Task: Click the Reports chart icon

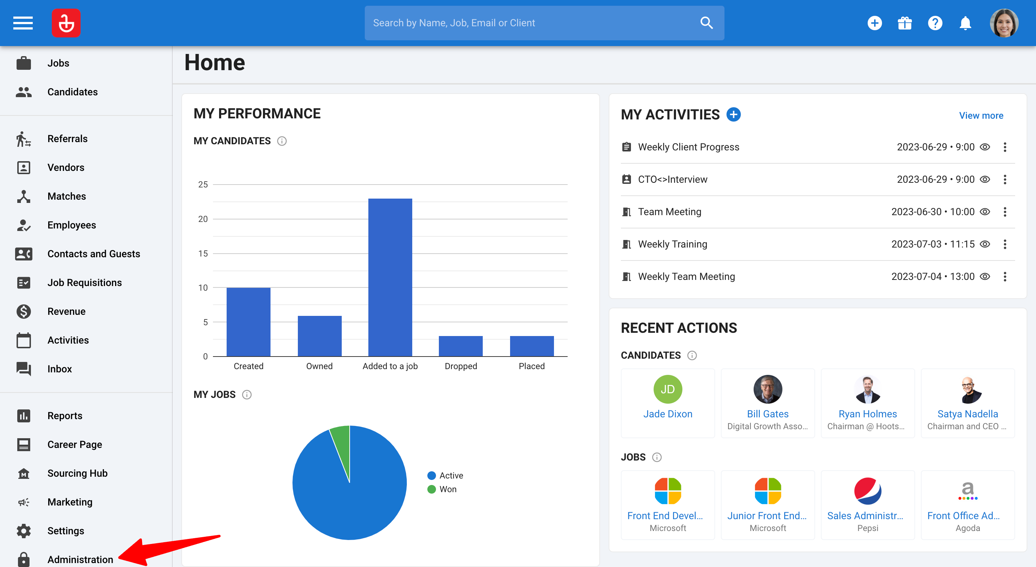Action: coord(24,416)
